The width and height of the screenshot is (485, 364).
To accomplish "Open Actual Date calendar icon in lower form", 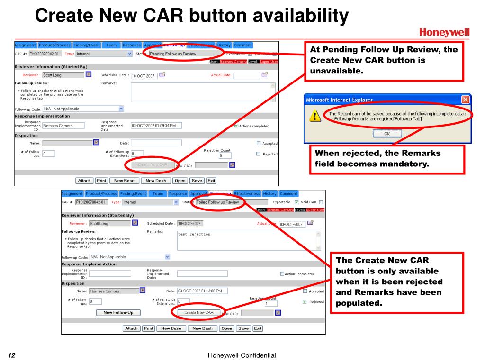I will click(x=310, y=223).
